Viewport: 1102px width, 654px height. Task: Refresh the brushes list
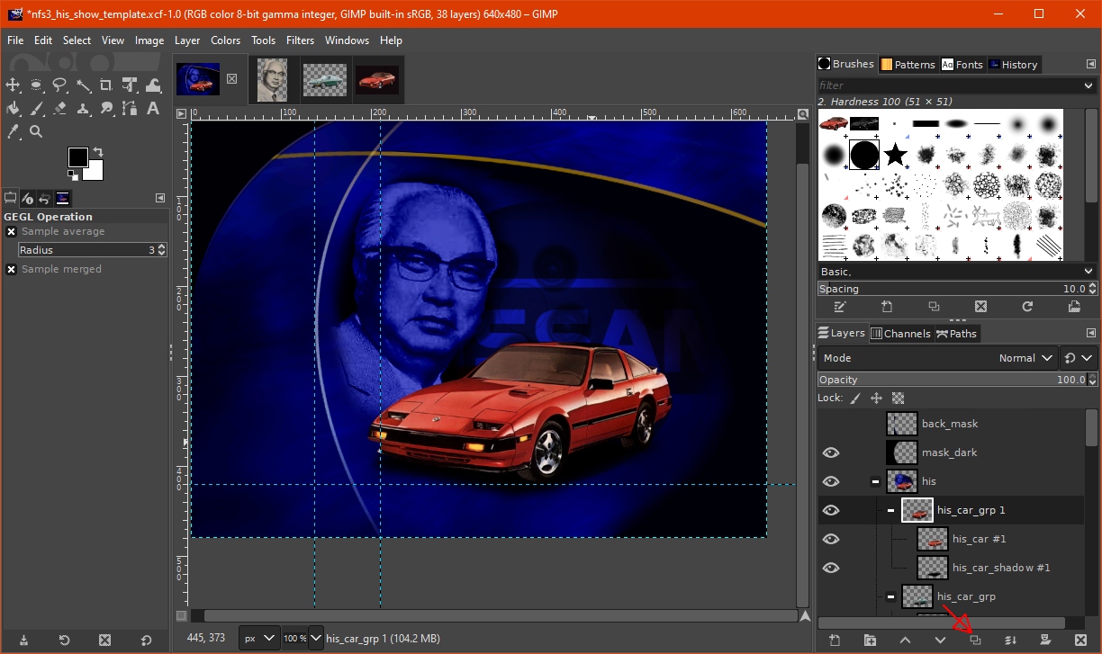coord(1027,307)
